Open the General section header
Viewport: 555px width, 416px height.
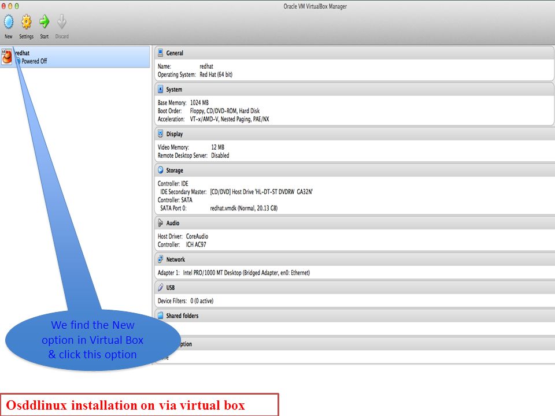click(x=354, y=53)
